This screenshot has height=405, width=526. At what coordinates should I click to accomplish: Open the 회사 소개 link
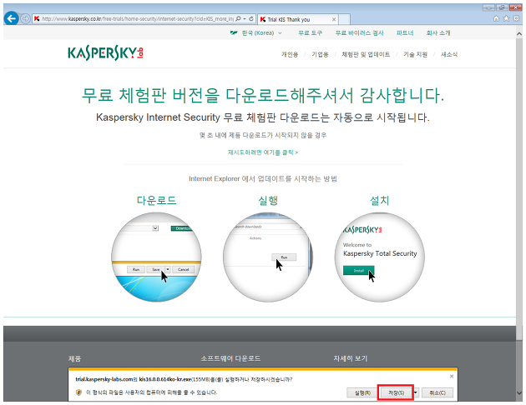pos(438,32)
